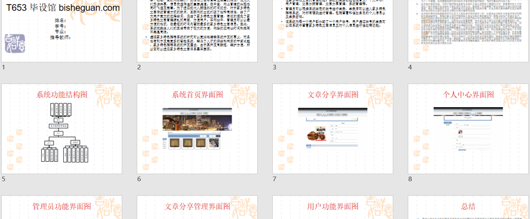The image size is (530, 219).
Task: Select the 个人中心界面图 slide thumbnail
Action: tap(469, 129)
